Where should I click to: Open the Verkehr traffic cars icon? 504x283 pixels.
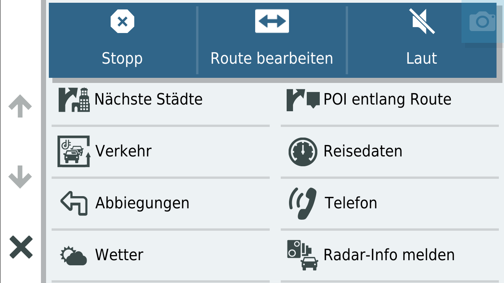click(74, 151)
